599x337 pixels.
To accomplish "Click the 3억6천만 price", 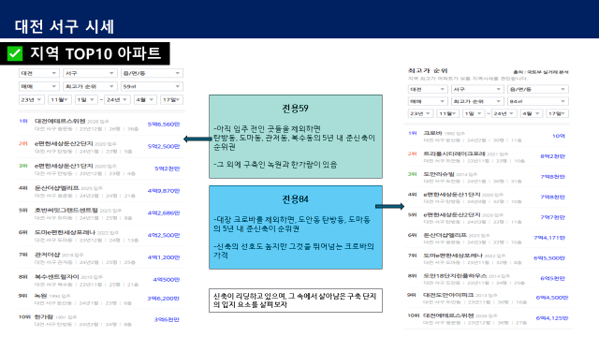I will 167,319.
